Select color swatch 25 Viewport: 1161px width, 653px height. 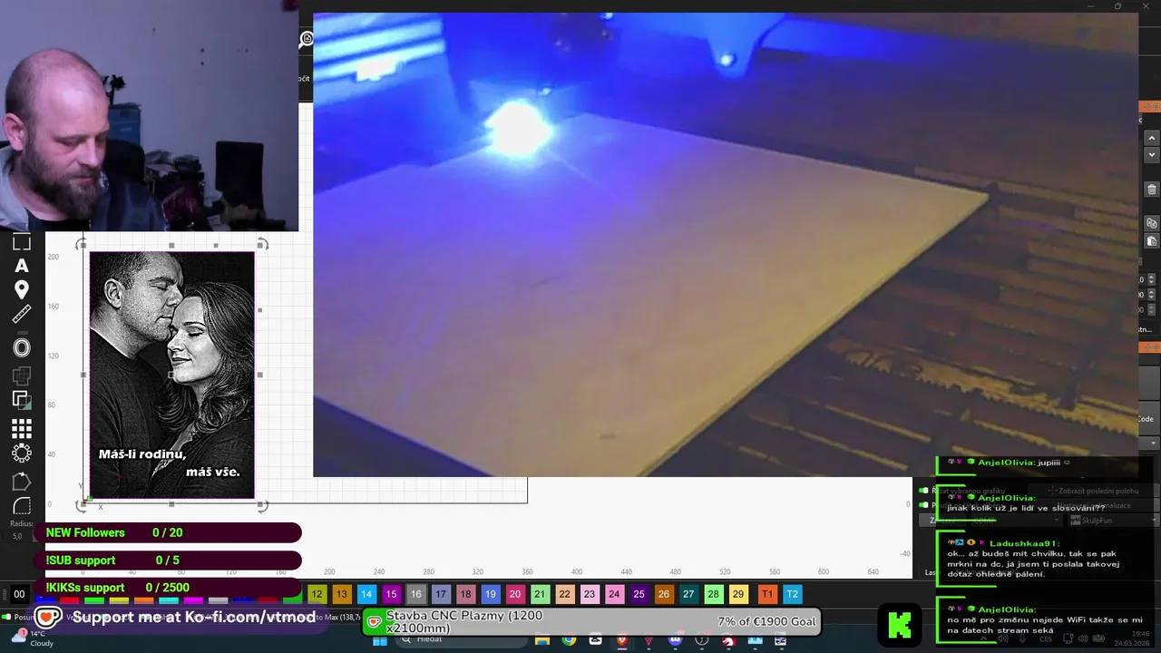tap(639, 594)
